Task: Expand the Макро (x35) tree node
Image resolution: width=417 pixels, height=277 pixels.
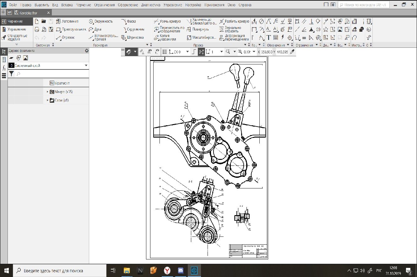Action: pyautogui.click(x=48, y=92)
